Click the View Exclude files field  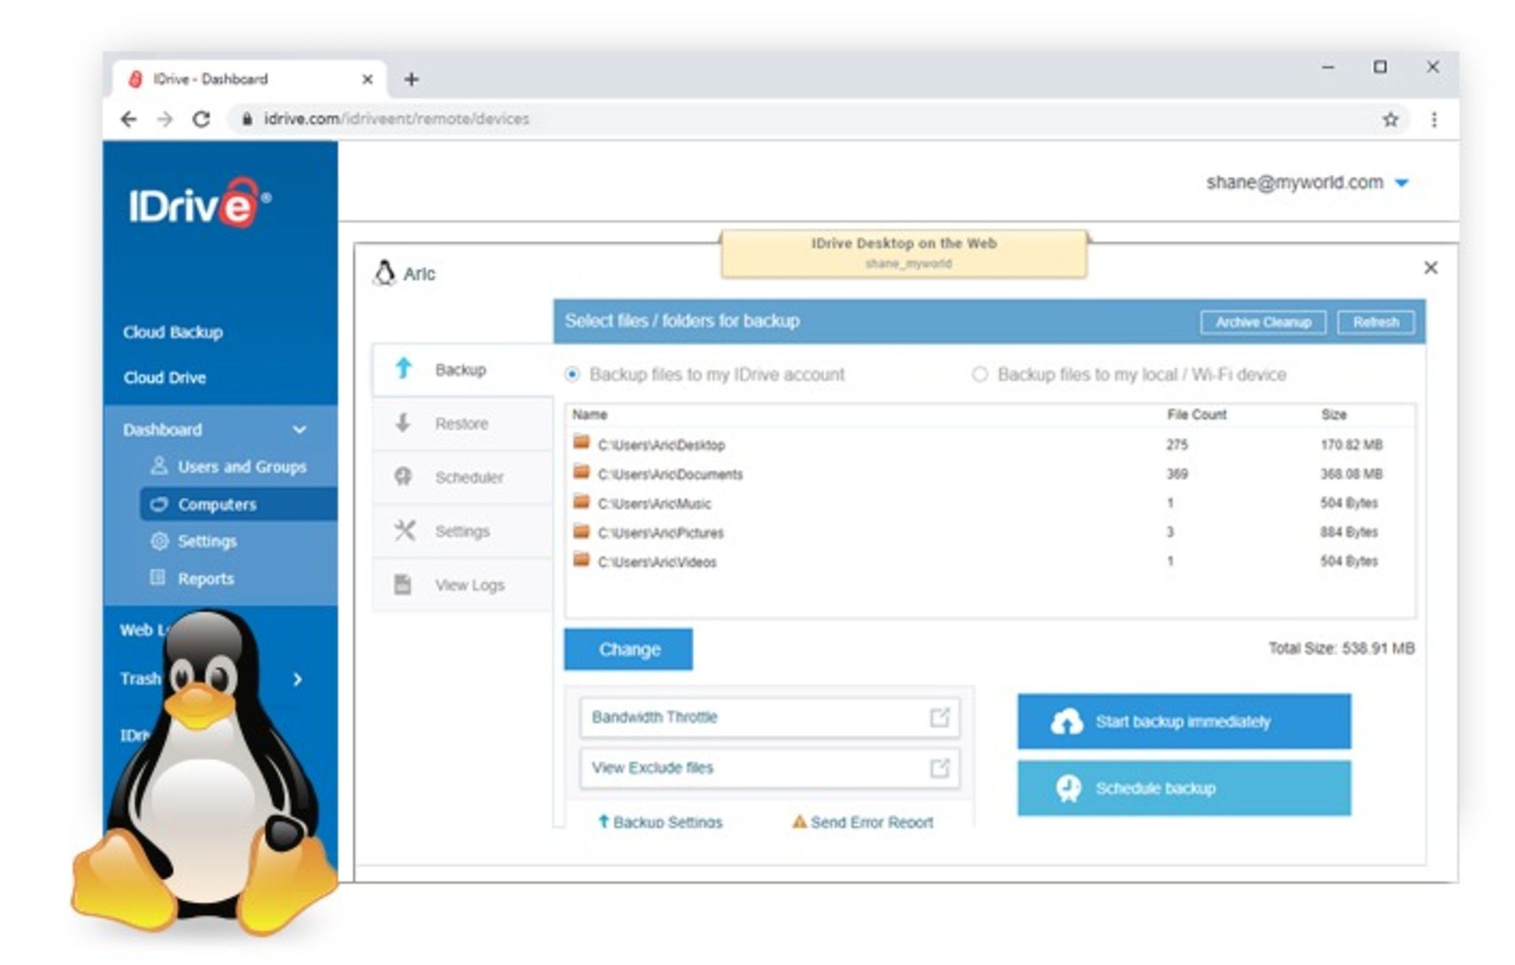pyautogui.click(x=769, y=768)
